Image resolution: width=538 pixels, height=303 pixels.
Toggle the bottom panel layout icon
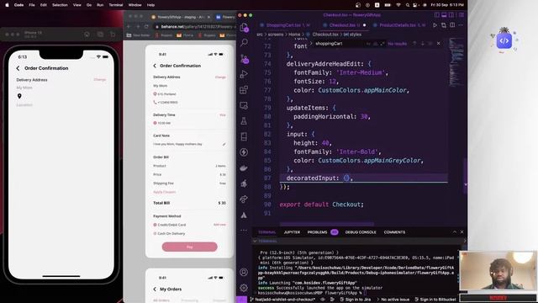pyautogui.click(x=444, y=15)
